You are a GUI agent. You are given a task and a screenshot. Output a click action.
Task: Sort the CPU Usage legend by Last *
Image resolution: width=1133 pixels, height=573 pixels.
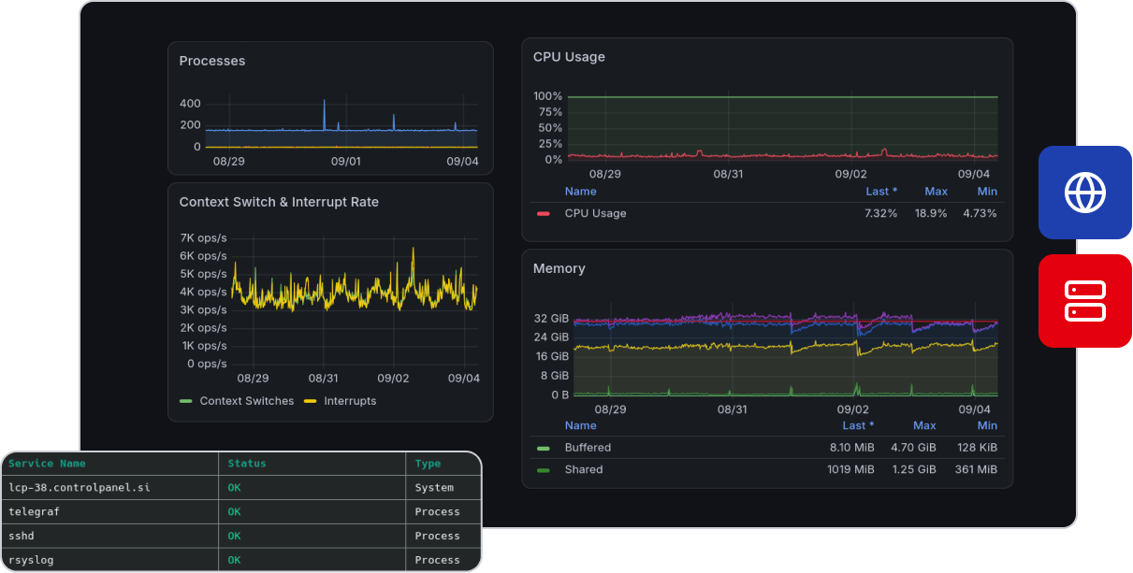pos(881,192)
